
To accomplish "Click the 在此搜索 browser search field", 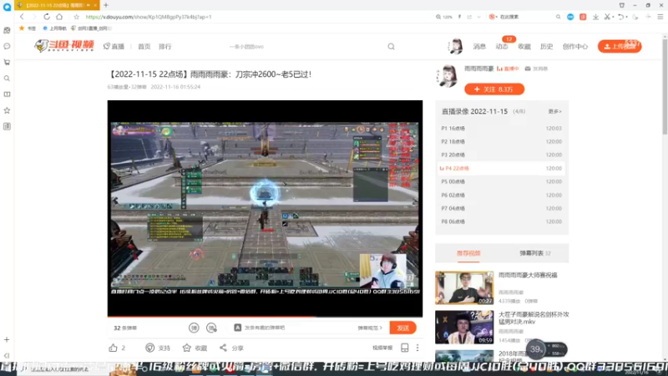I will (x=526, y=17).
